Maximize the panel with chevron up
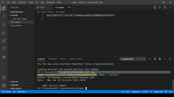Screen dimensions: 174x97 coord(165,59)
